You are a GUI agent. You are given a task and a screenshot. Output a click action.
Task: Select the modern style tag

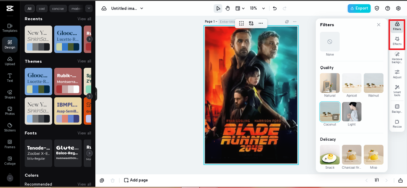pyautogui.click(x=76, y=9)
